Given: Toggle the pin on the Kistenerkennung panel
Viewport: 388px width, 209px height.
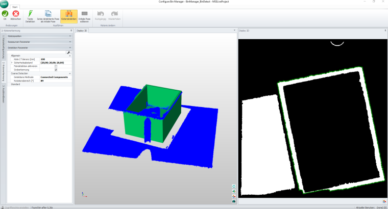Looking at the screenshot, I should pyautogui.click(x=71, y=31).
